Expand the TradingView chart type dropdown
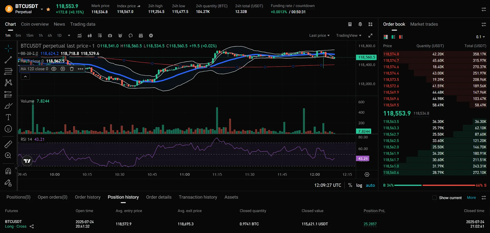Image resolution: width=490 pixels, height=233 pixels. 349,36
